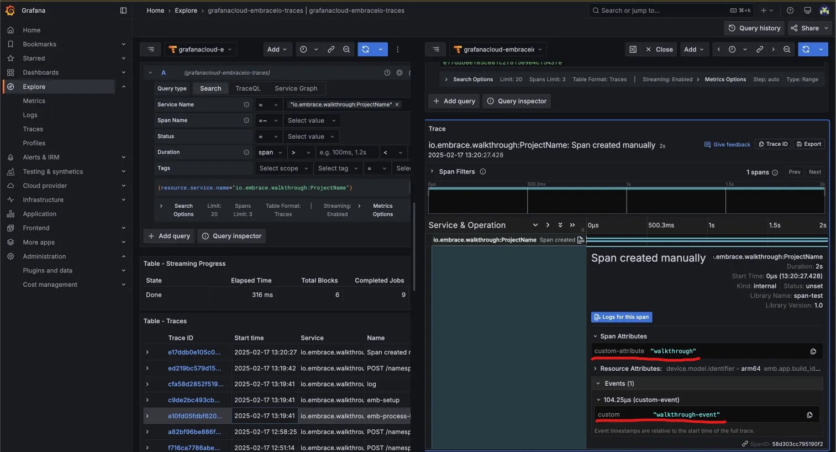The image size is (836, 452).
Task: Click right pane sync time link icon
Action: point(760,49)
